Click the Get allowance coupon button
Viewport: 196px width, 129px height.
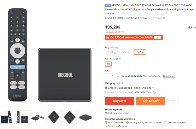click(157, 37)
